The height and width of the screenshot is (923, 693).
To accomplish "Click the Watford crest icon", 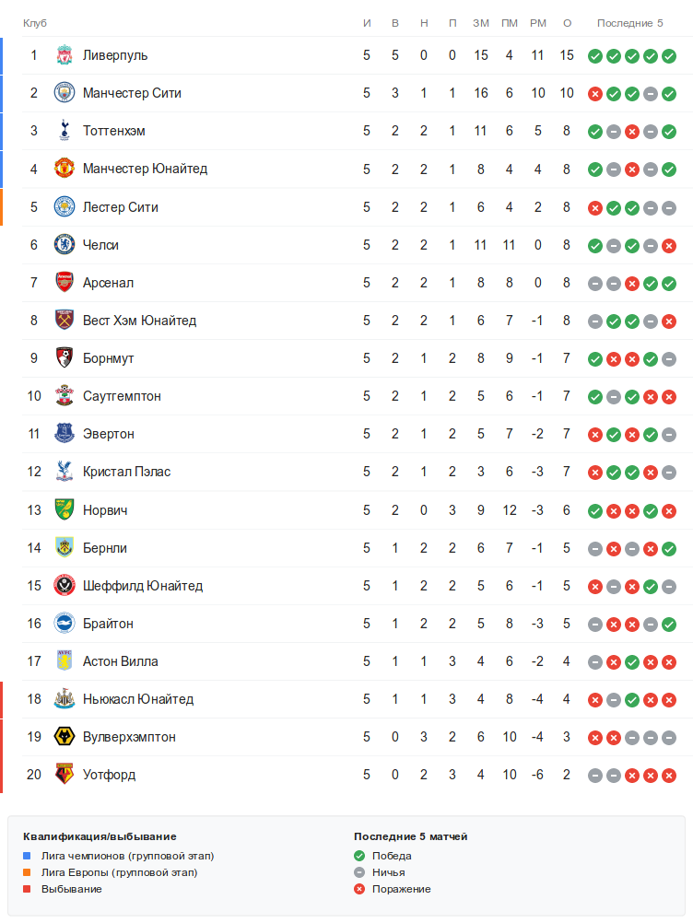I will [64, 775].
